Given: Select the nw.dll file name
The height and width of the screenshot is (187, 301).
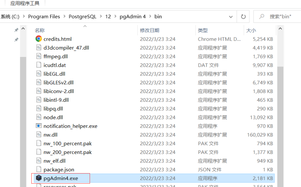Looking at the screenshot, I should click(x=51, y=135).
